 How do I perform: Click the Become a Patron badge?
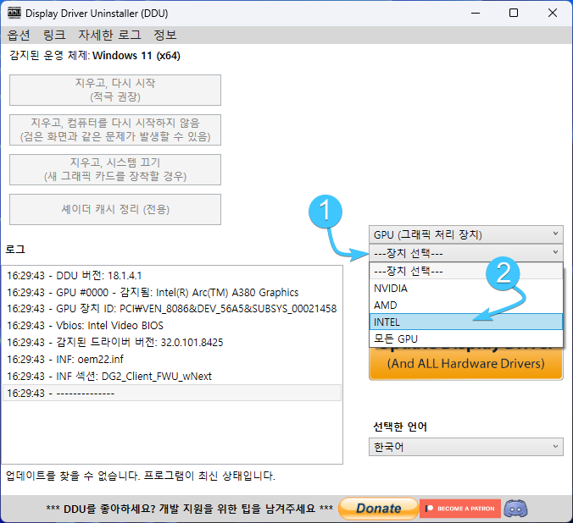coord(458,509)
